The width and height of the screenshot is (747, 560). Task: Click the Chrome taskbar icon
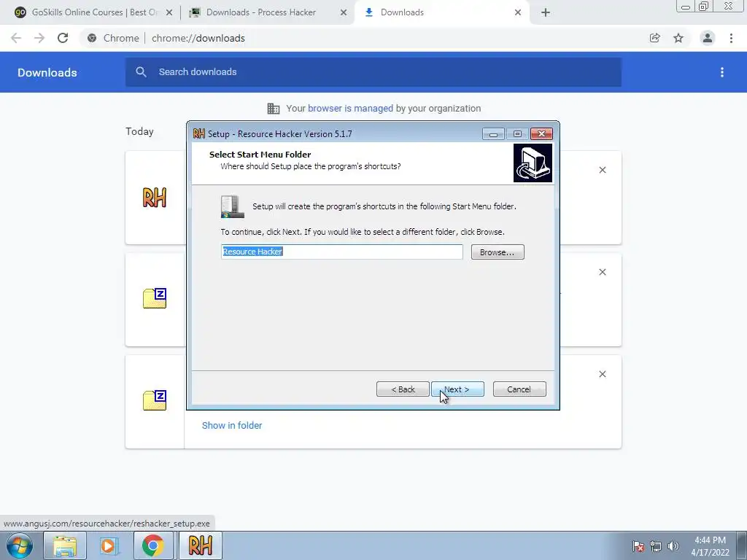152,545
